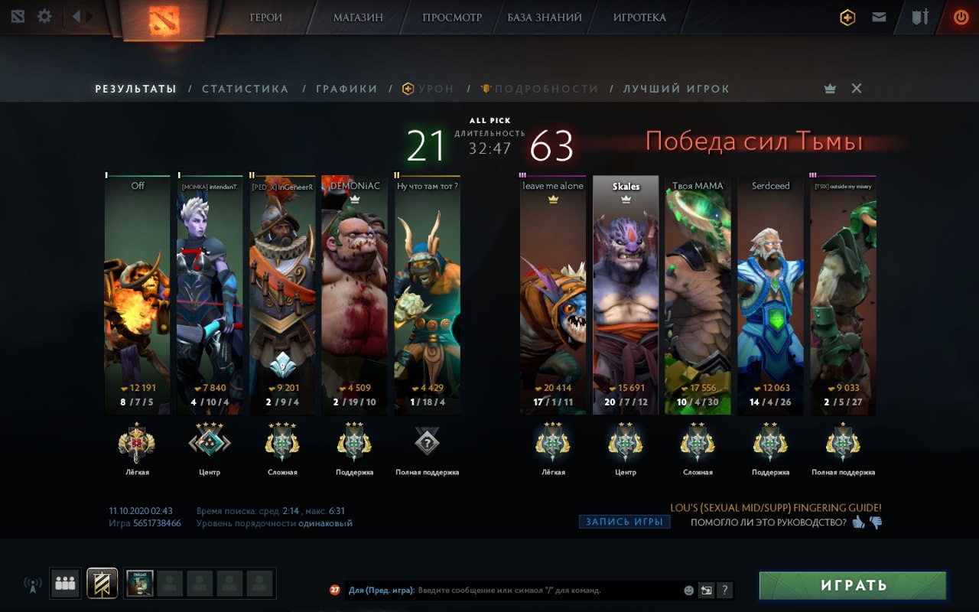
Task: Toggle voice chat antenna icon
Action: 33,585
